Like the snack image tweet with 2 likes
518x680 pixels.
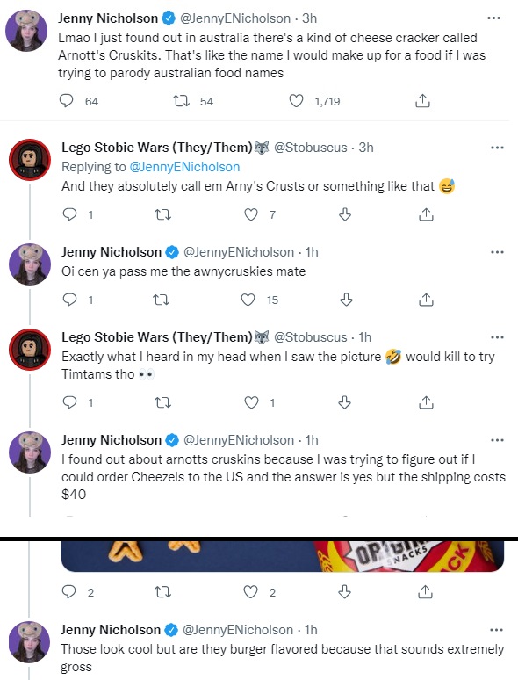click(250, 592)
